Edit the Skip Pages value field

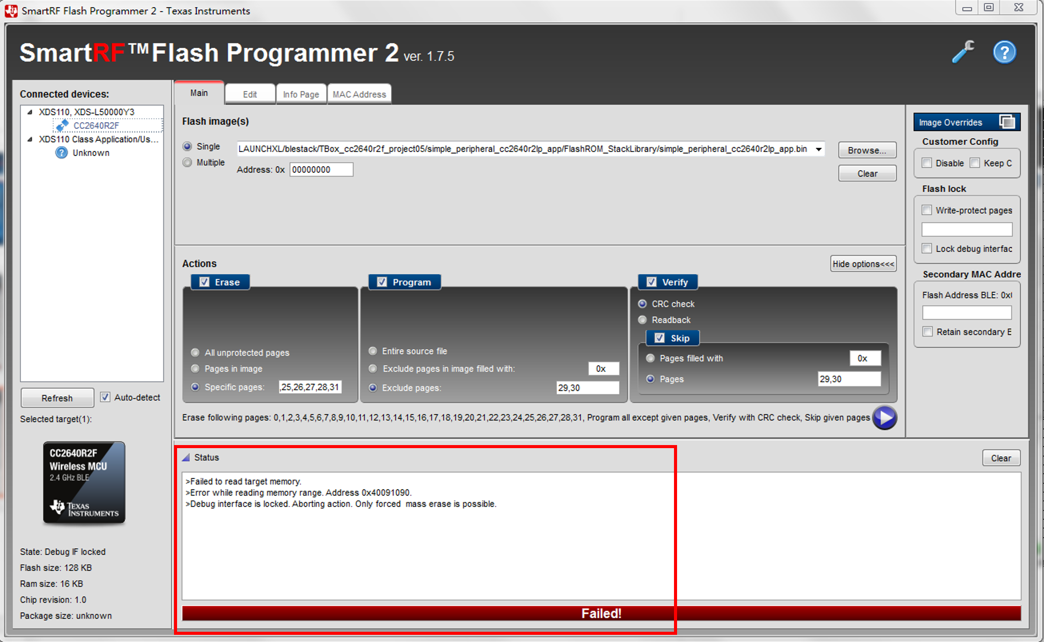(x=850, y=379)
